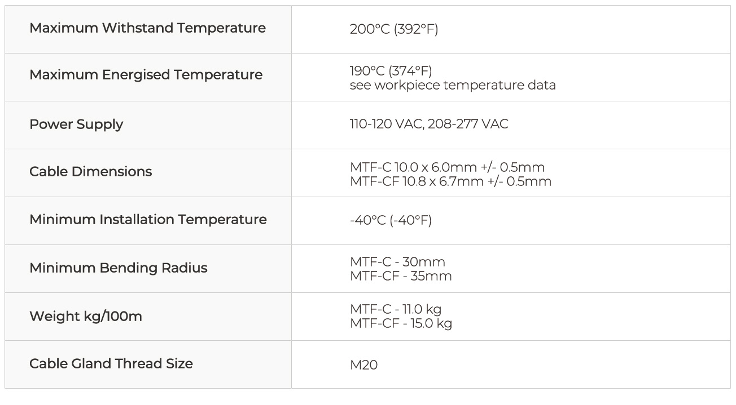Select the MTF-C 10.0 x 6.0mm dimension line

pos(447,167)
